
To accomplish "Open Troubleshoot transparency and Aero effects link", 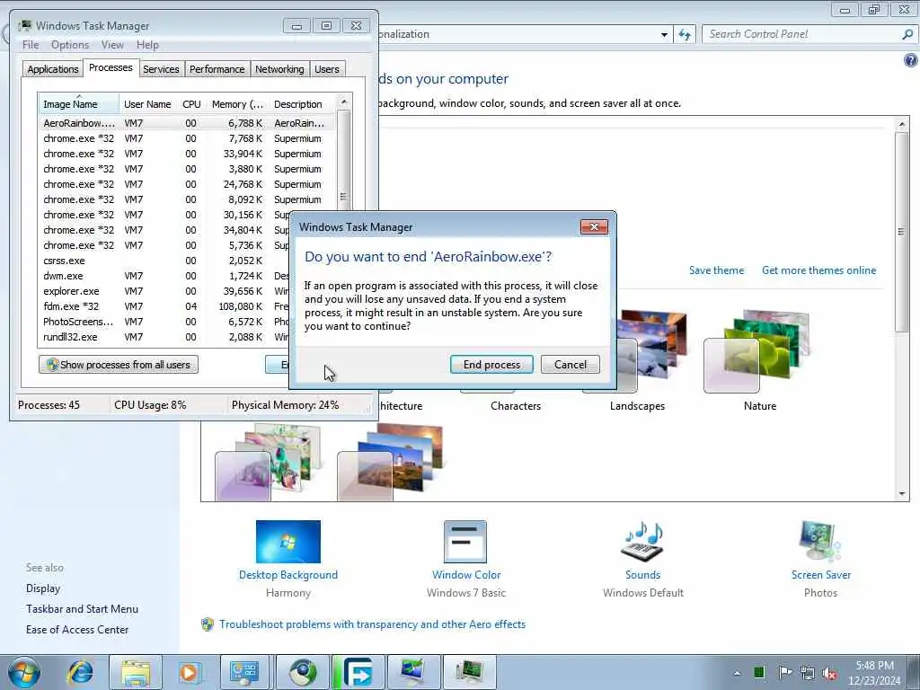I will point(372,624).
